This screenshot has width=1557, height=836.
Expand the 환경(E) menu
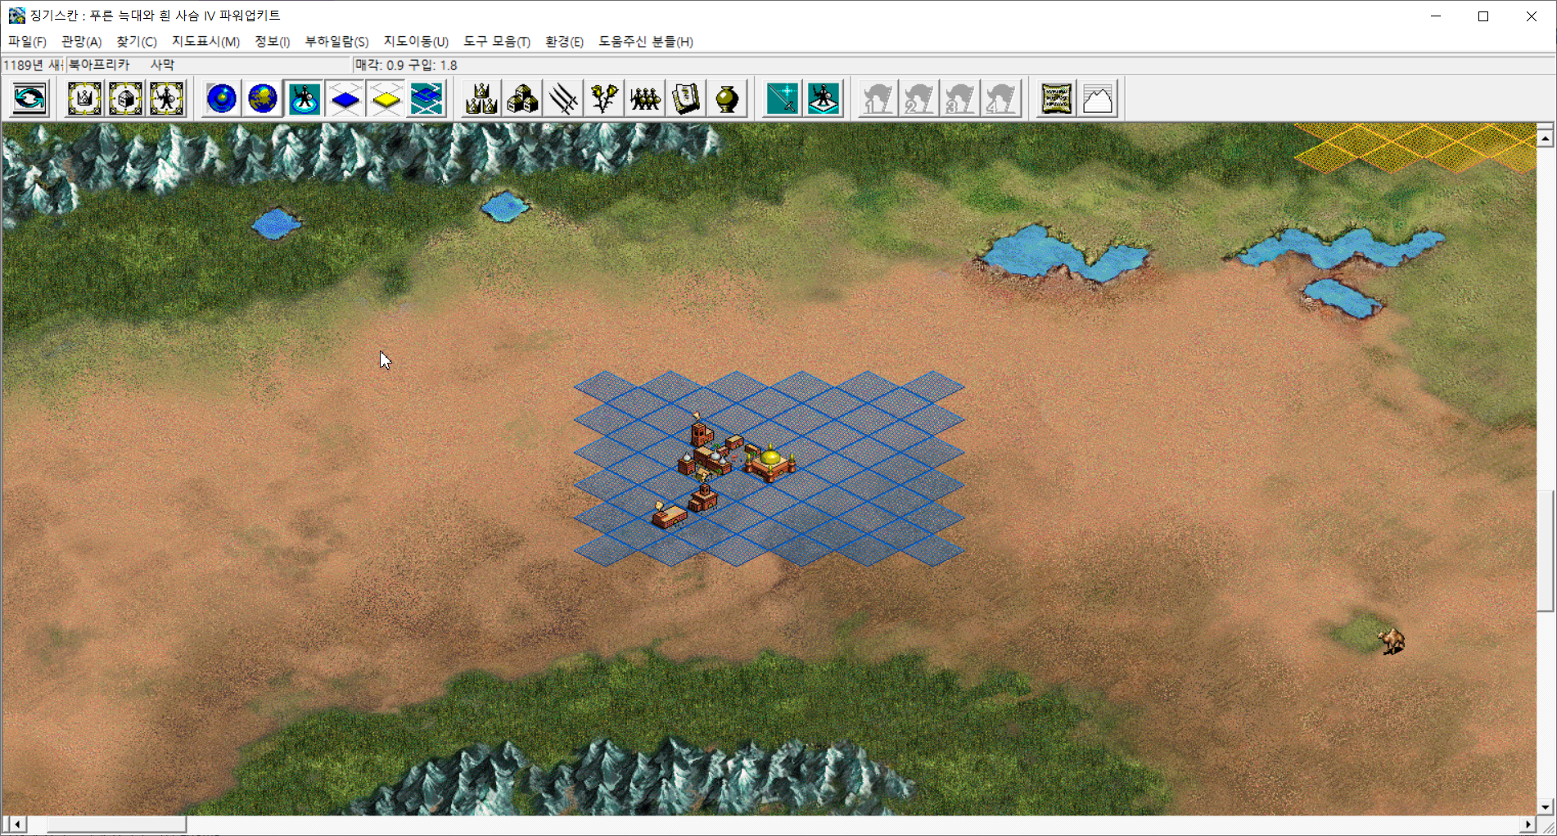pos(564,42)
